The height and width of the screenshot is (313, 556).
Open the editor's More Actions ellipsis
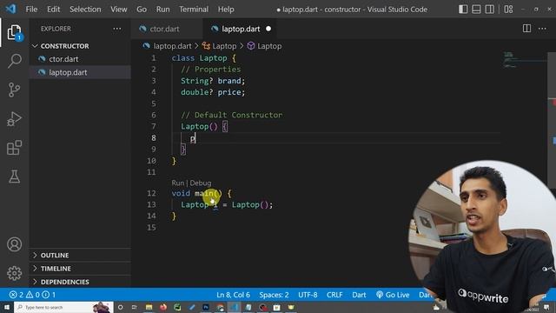click(542, 29)
